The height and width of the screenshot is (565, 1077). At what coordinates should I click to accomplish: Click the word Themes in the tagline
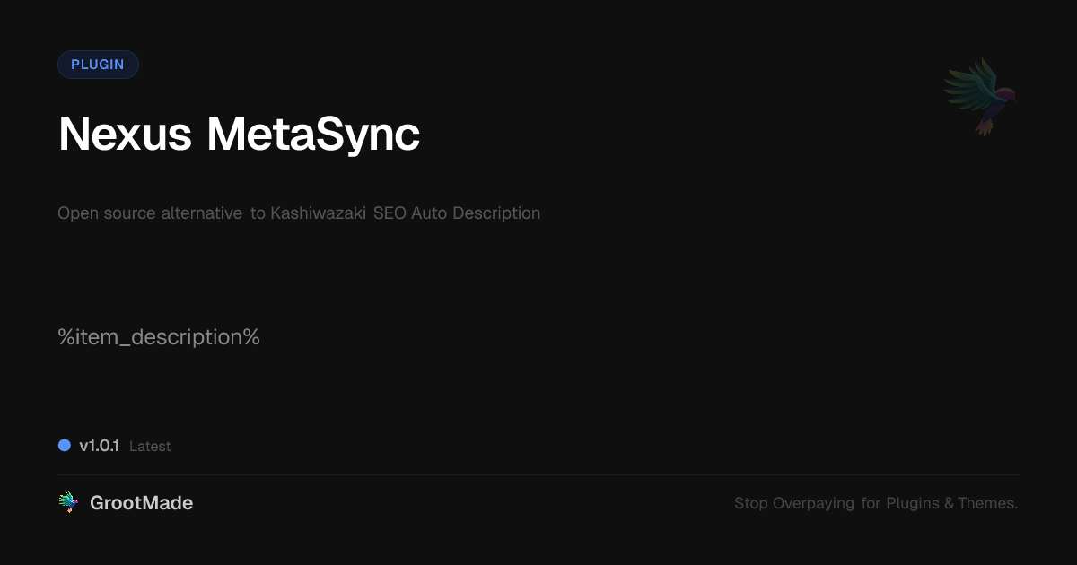[987, 504]
